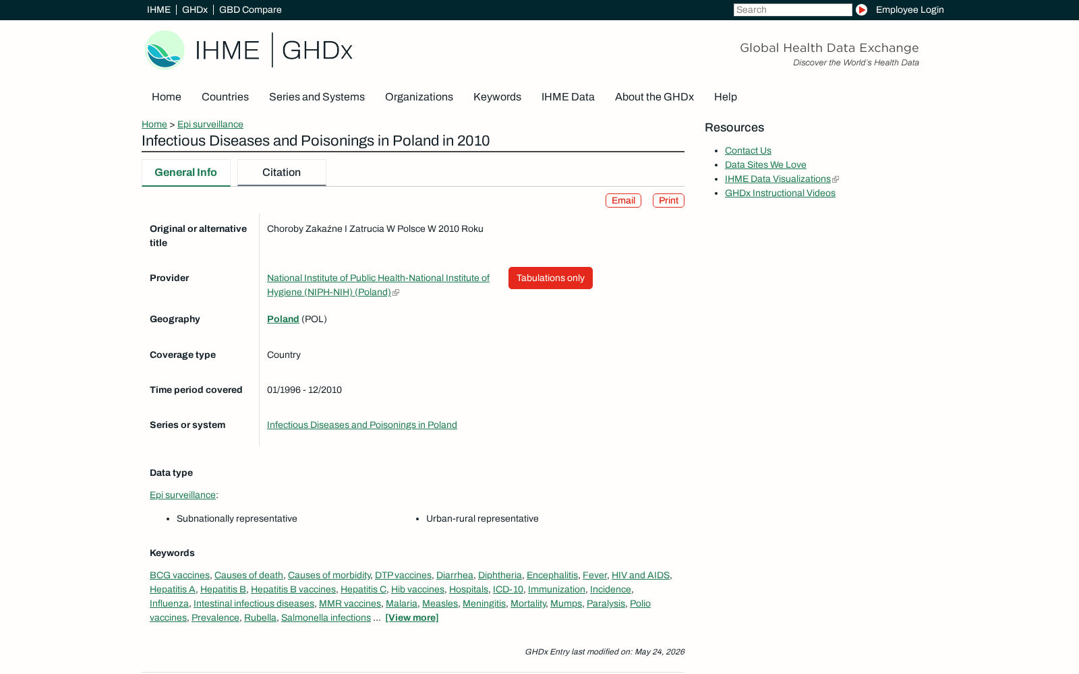The image size is (1079, 674).
Task: Open the Diphtheria keyword
Action: tap(500, 575)
